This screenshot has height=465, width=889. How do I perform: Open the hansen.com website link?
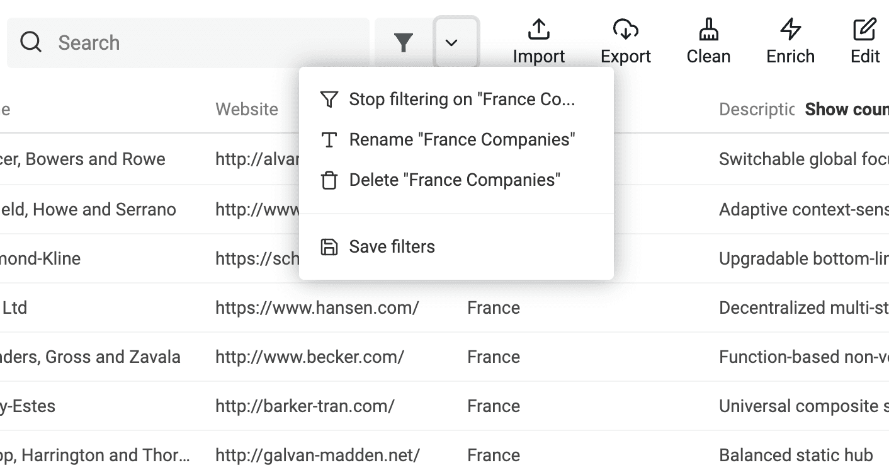tap(317, 308)
